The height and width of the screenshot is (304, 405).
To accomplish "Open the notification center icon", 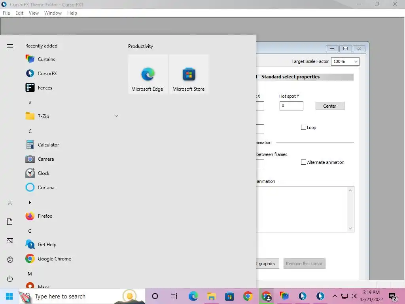I will pyautogui.click(x=393, y=297).
